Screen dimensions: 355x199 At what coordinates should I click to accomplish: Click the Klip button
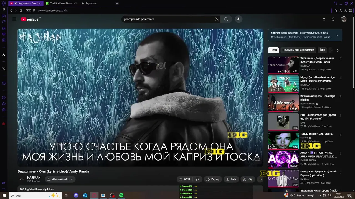247,179
